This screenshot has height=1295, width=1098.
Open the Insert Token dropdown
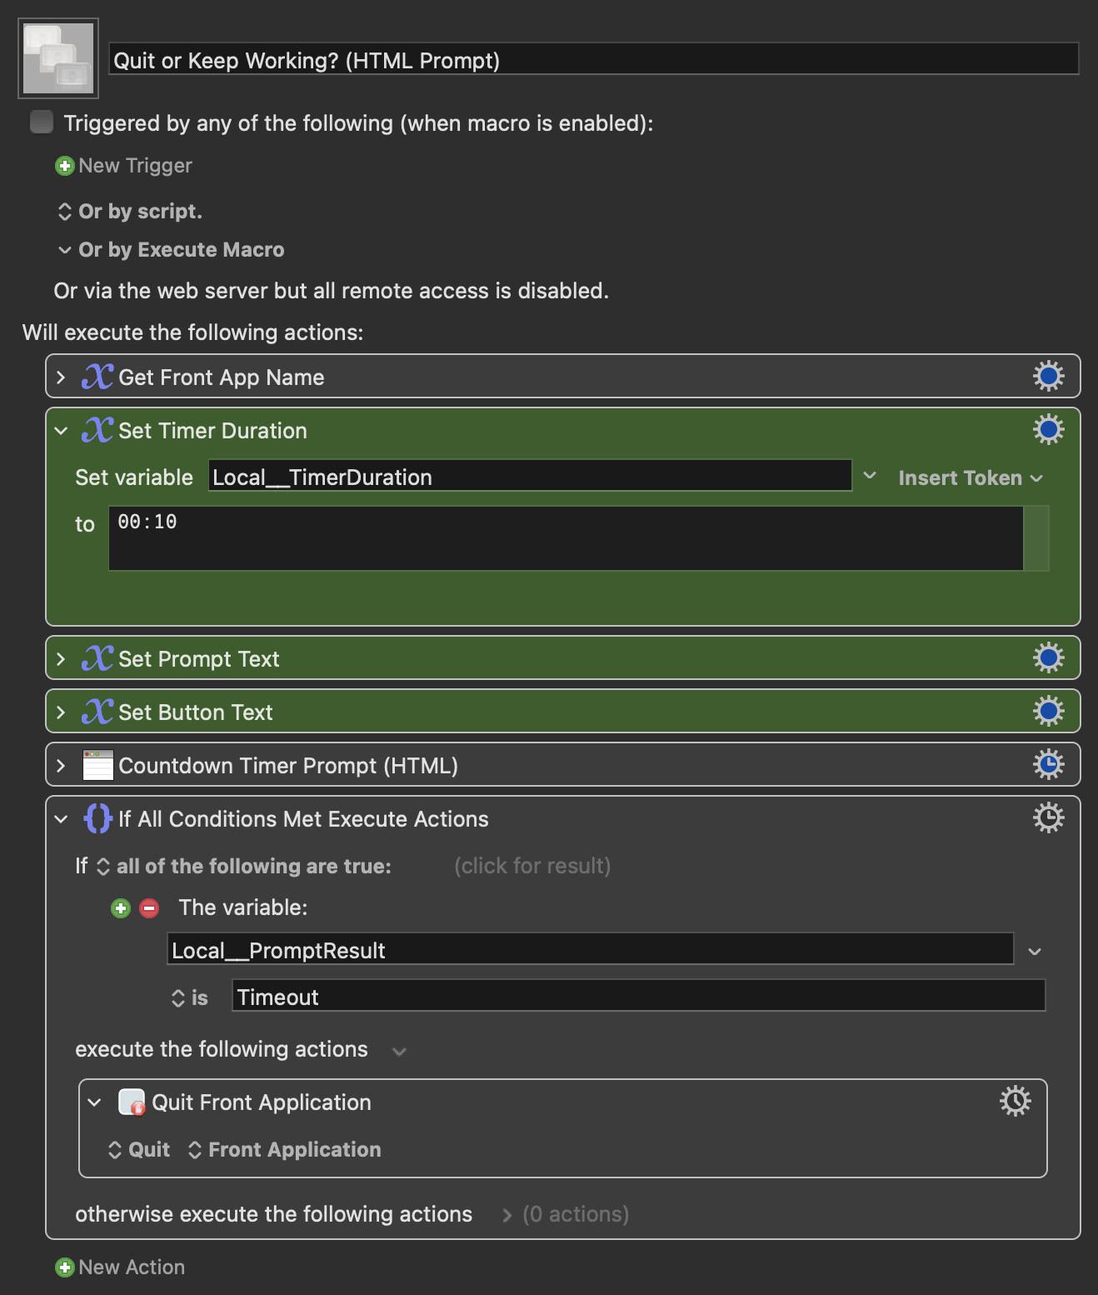(971, 478)
